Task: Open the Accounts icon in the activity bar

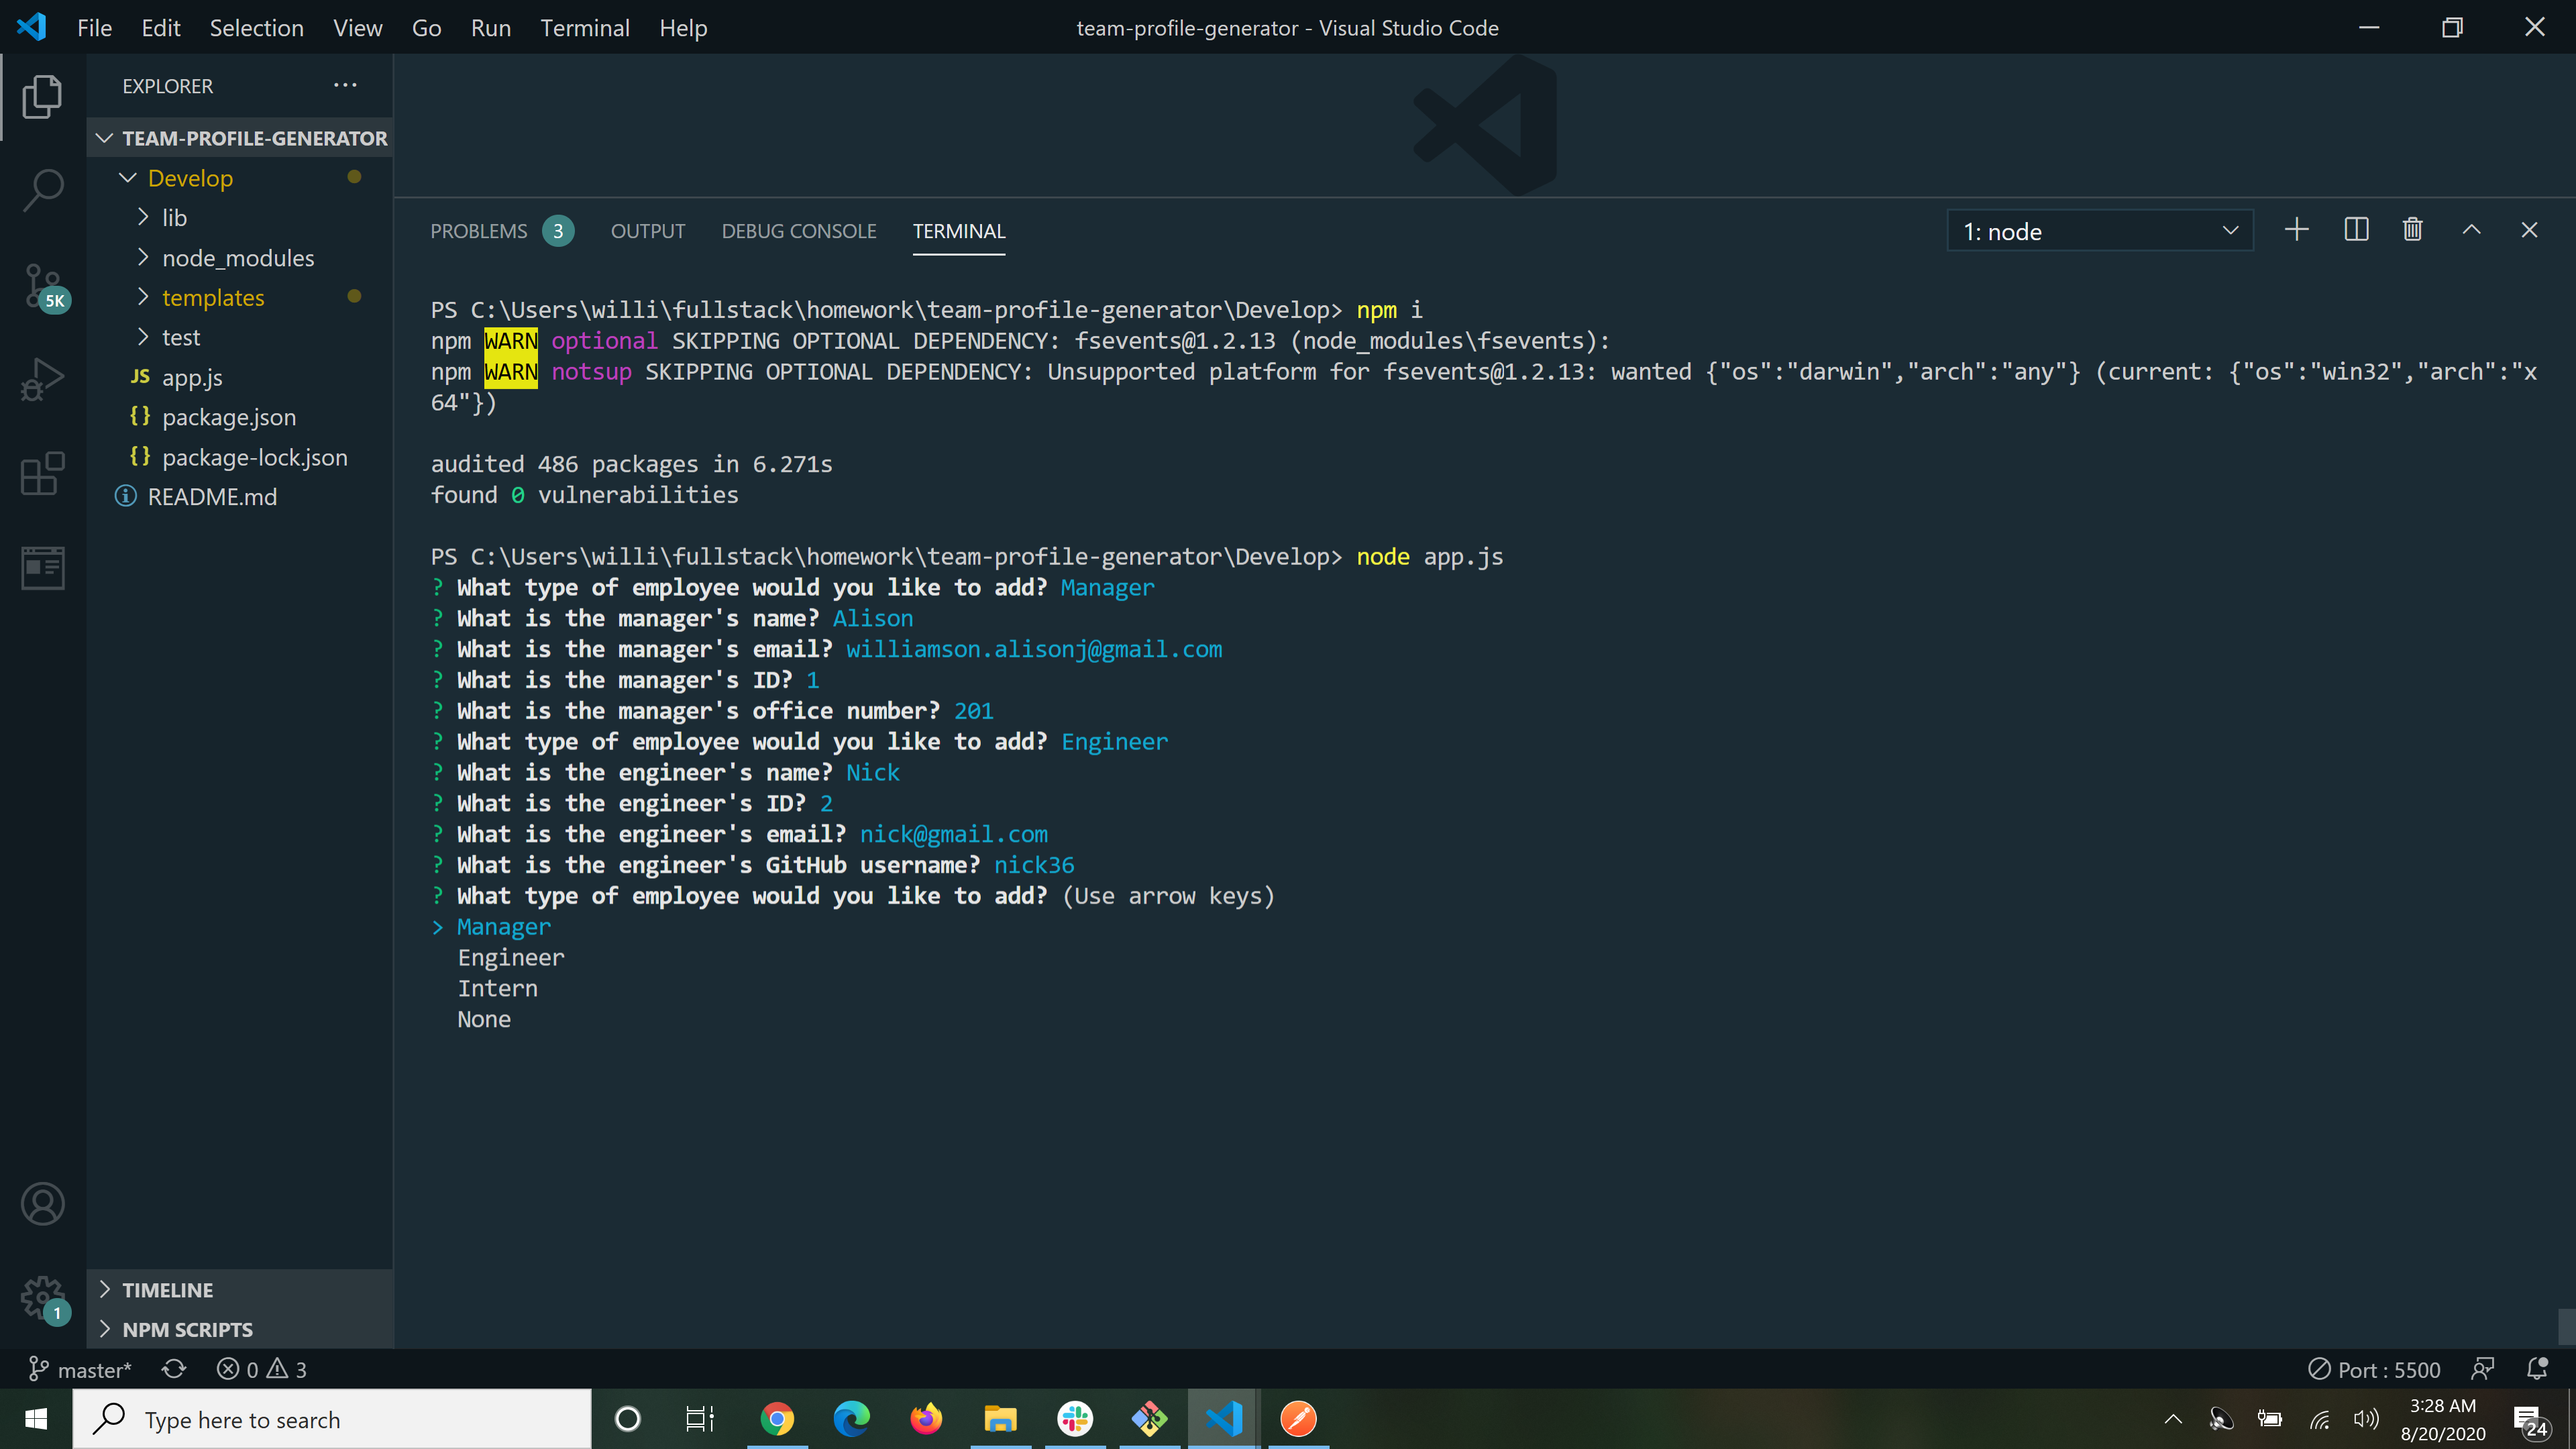Action: tap(43, 1204)
